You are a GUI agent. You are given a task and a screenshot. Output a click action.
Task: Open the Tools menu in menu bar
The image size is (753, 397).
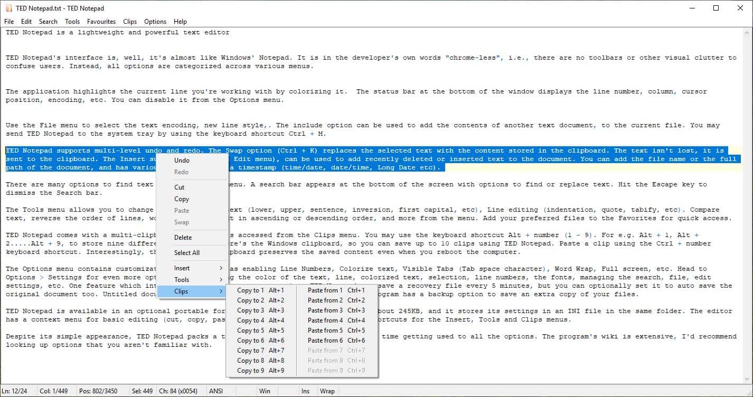(x=72, y=22)
